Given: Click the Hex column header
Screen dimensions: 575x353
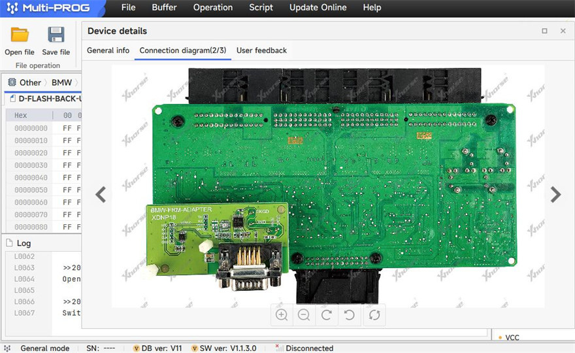Looking at the screenshot, I should (x=20, y=115).
